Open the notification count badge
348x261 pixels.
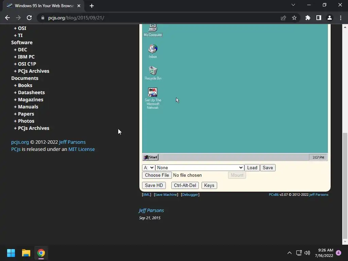(x=339, y=253)
